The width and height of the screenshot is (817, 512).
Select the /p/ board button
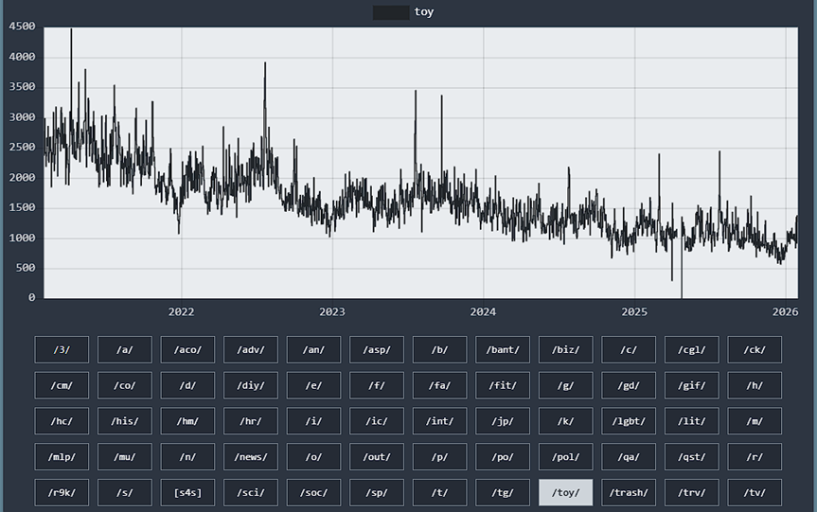[440, 457]
